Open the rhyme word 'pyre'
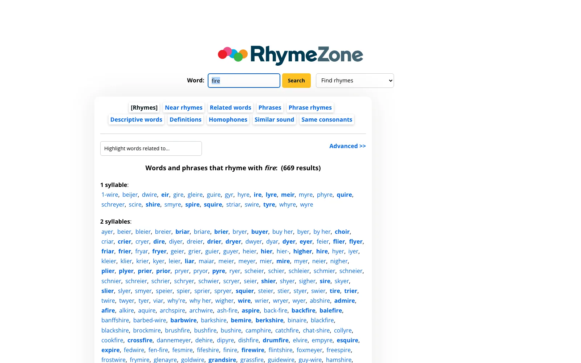The image size is (581, 363). [219, 271]
